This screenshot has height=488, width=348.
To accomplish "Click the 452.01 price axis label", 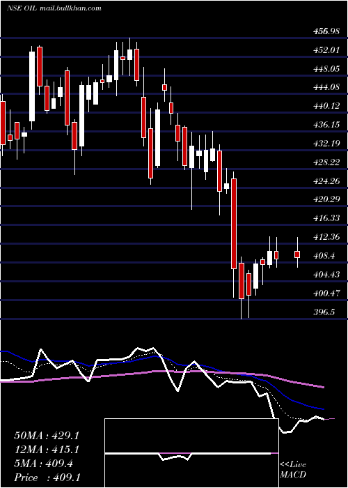I will pyautogui.click(x=326, y=49).
